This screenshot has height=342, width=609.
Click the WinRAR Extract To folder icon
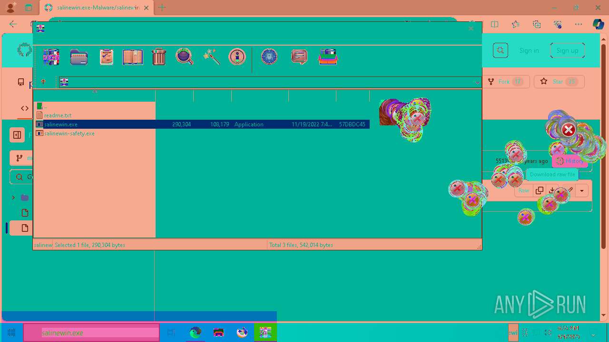point(79,57)
